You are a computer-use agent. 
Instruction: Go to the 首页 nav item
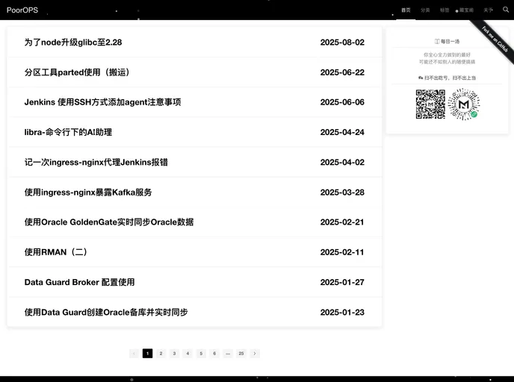(406, 10)
